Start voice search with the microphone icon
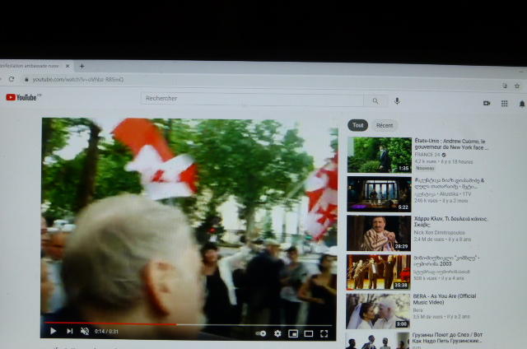Viewport: 527px width, 349px height. 397,100
